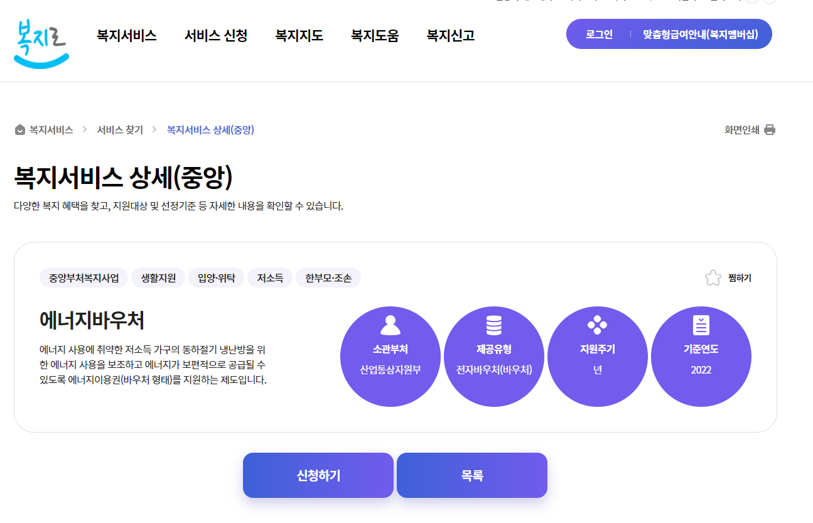813x523 pixels.
Task: Open the 복지서비스 menu
Action: (126, 36)
